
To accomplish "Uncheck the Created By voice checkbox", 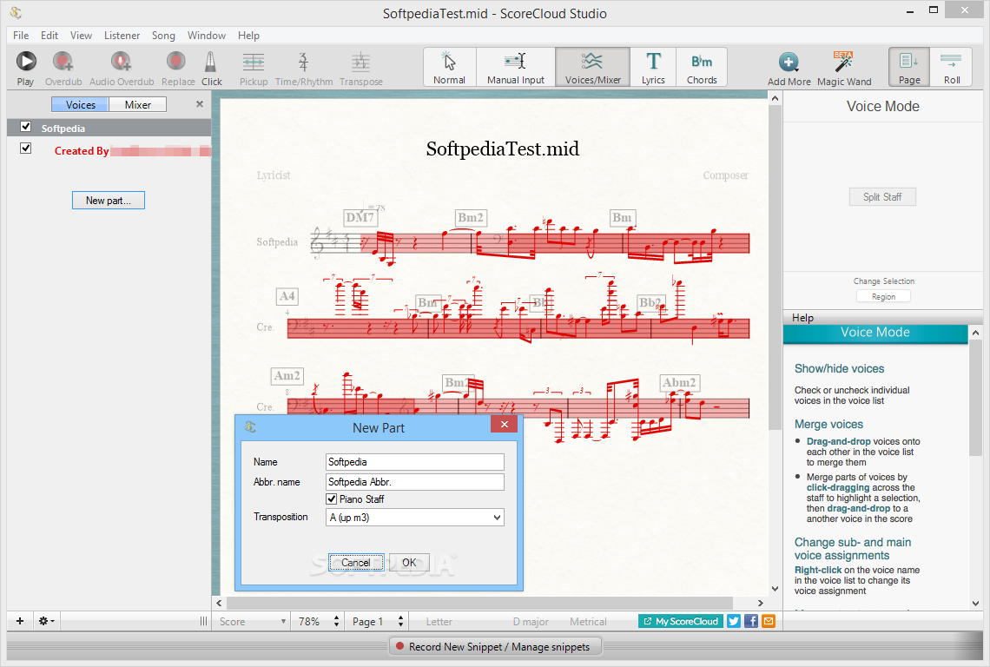I will 26,149.
